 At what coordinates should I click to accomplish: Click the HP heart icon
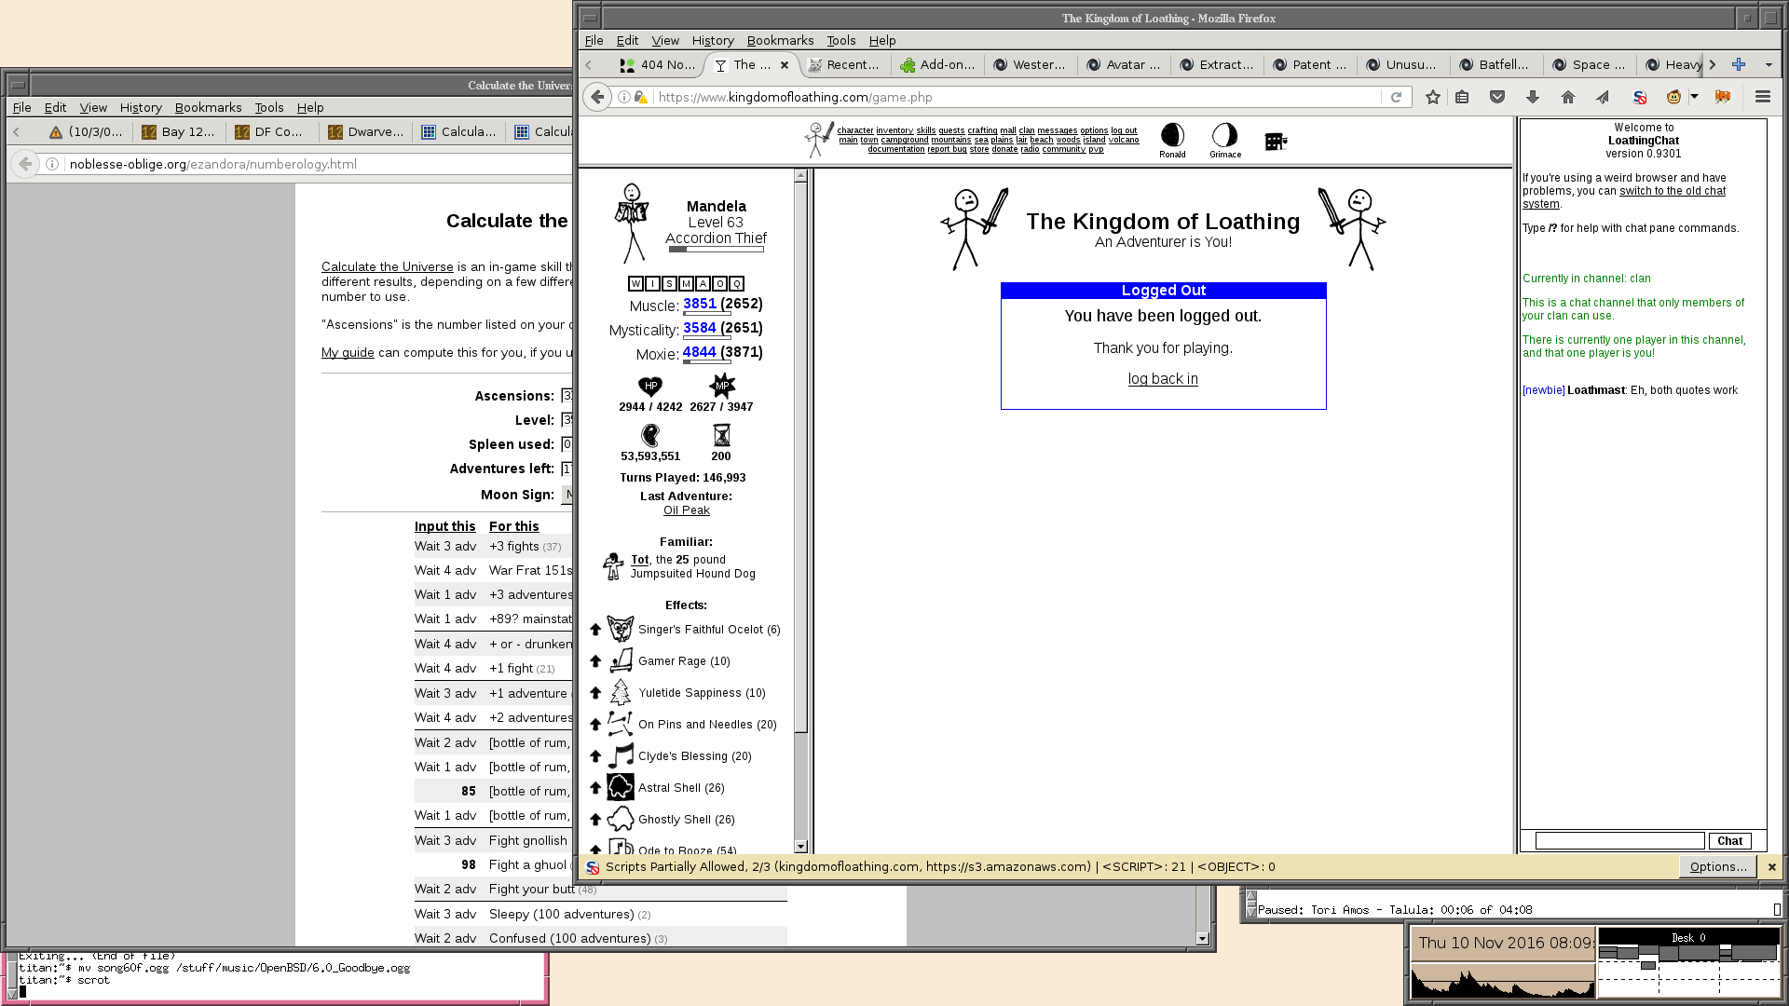(650, 386)
